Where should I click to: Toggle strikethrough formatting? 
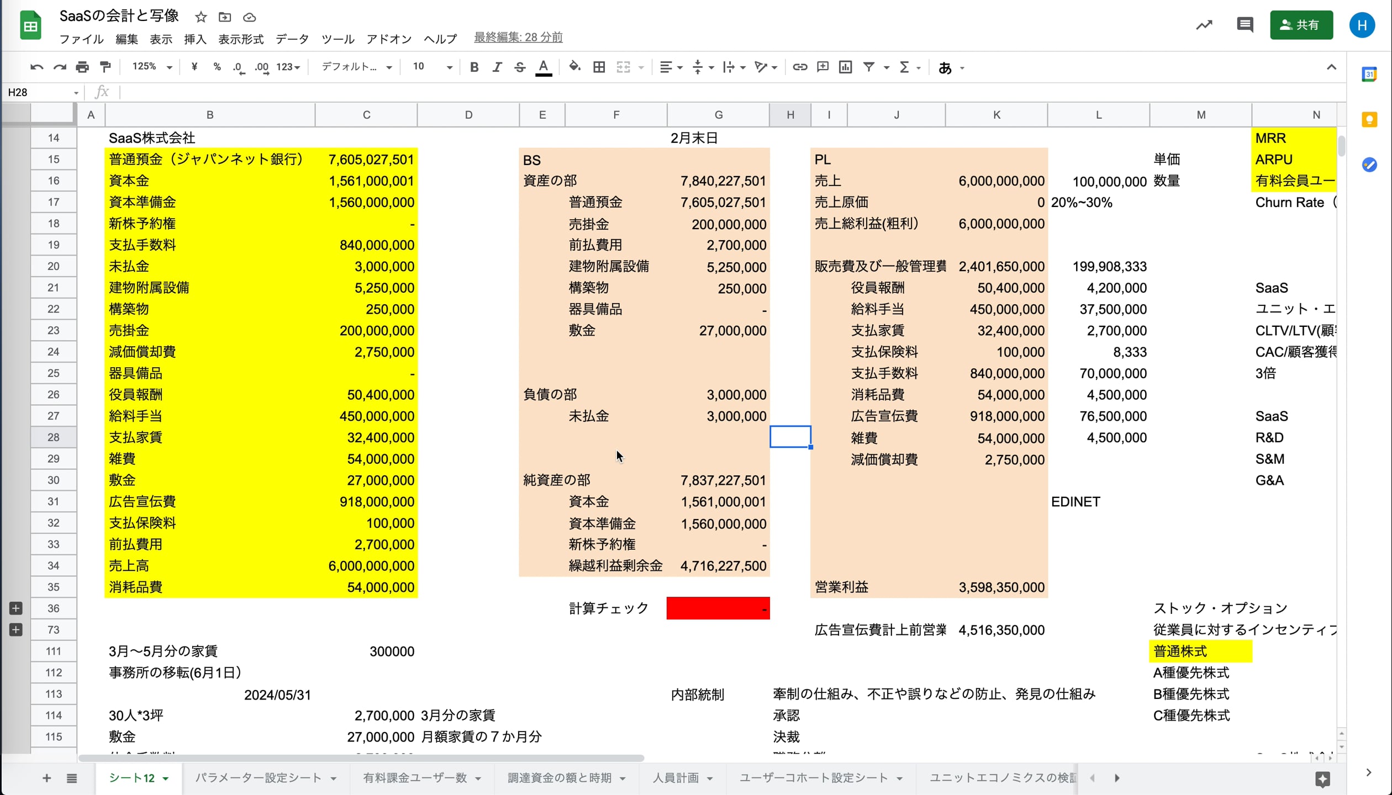point(520,67)
